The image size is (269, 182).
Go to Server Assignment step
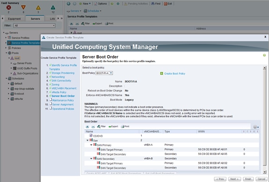[x=63, y=104]
